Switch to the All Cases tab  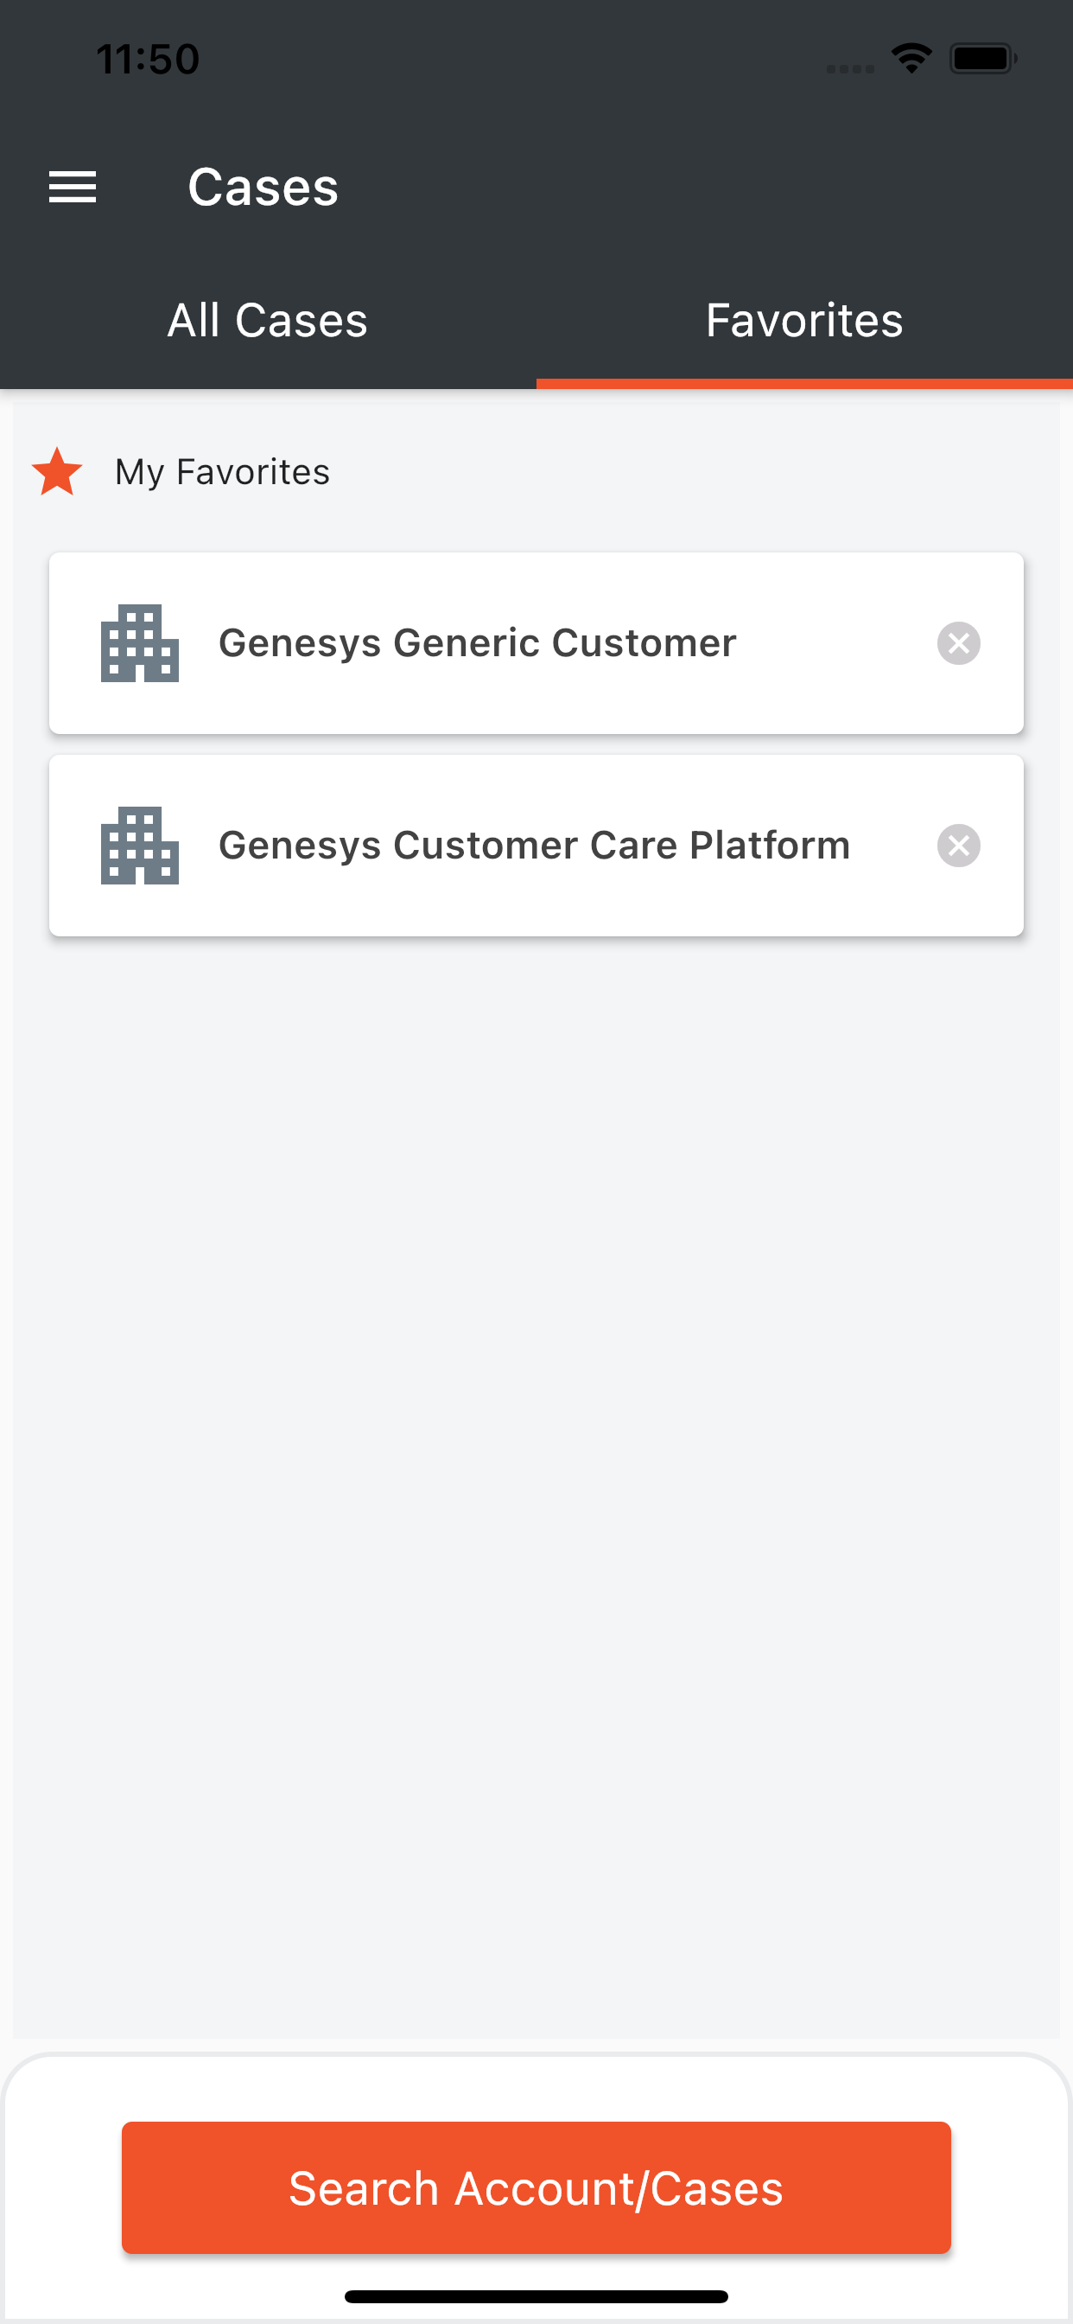(268, 320)
